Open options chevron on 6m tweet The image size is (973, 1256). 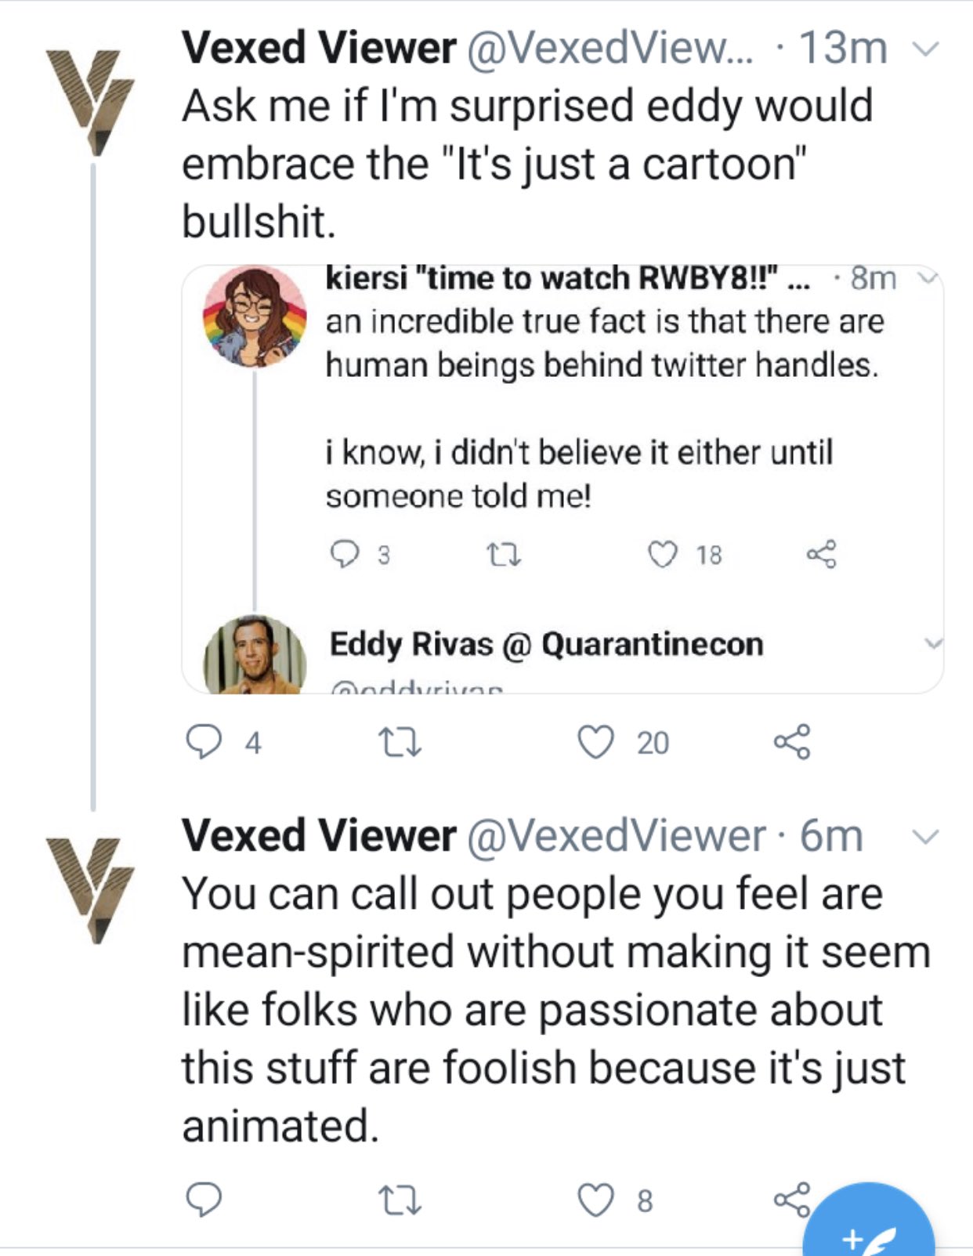[x=925, y=837]
